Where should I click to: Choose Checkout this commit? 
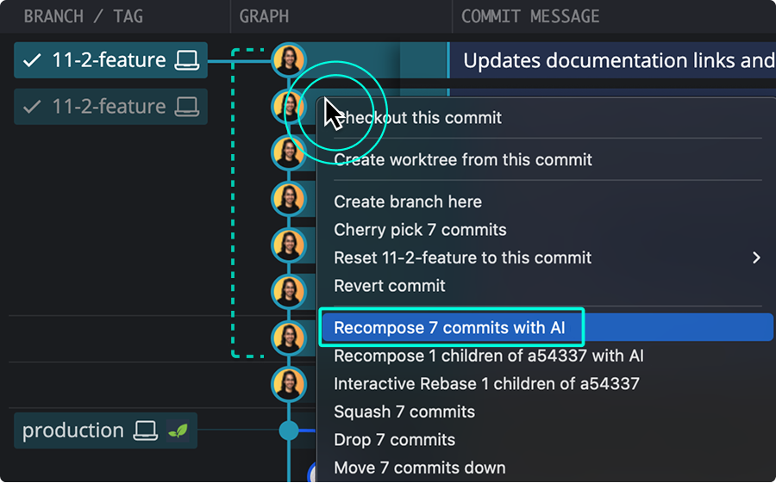pyautogui.click(x=417, y=118)
